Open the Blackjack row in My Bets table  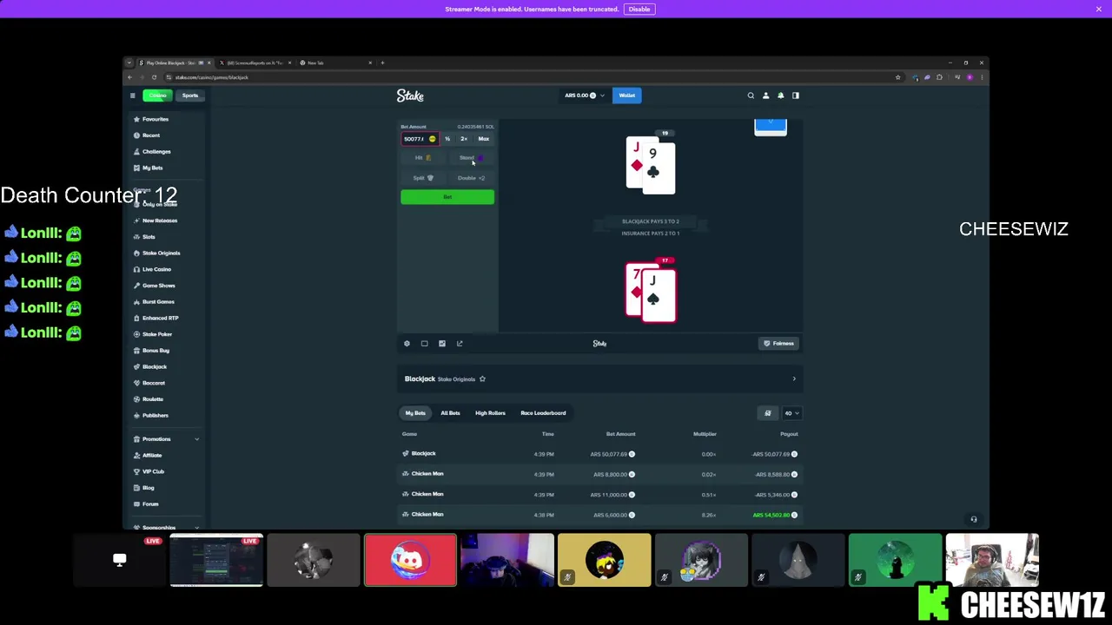pyautogui.click(x=599, y=454)
